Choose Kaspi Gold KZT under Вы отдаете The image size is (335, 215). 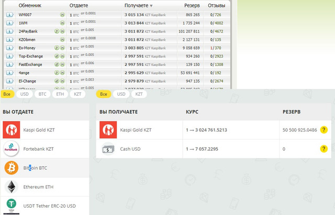point(44,130)
